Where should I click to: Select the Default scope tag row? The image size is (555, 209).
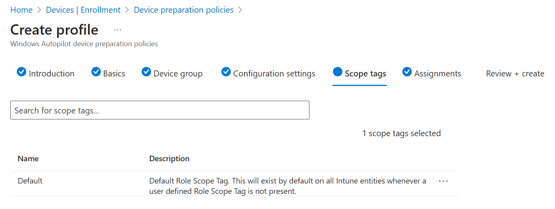30,181
